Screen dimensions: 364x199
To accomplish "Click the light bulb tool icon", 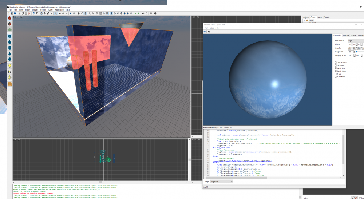I will click(9, 66).
